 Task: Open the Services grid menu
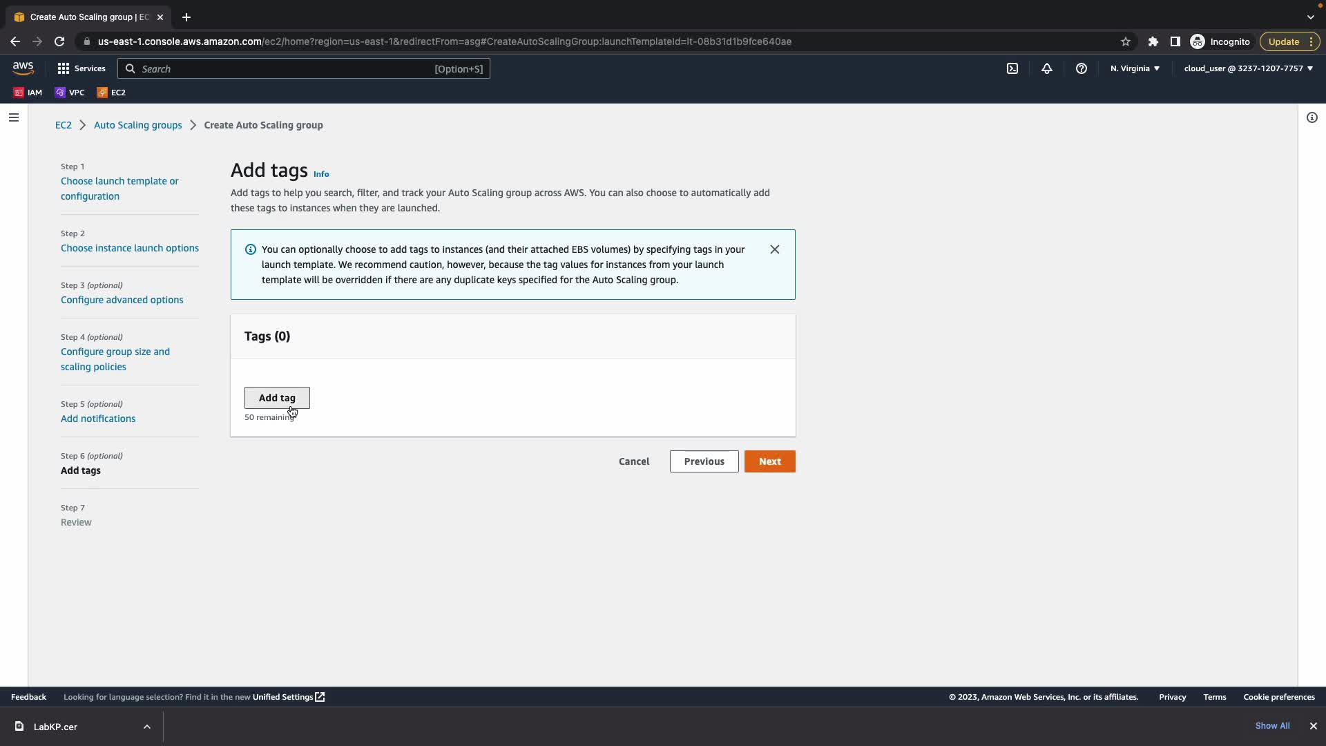(81, 68)
